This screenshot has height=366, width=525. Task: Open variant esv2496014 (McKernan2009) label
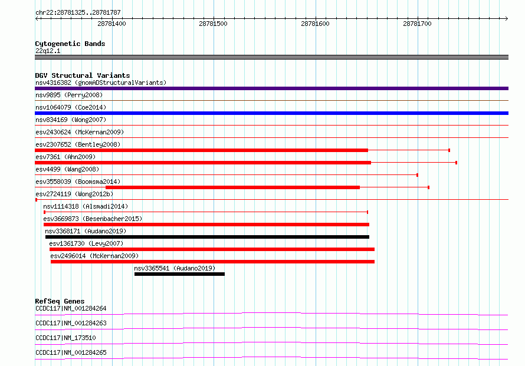pyautogui.click(x=95, y=256)
